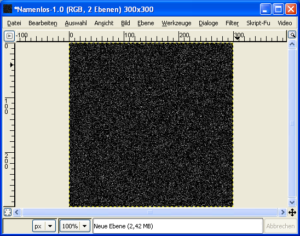
Task: Open the Skript-Fu menu
Action: 258,23
